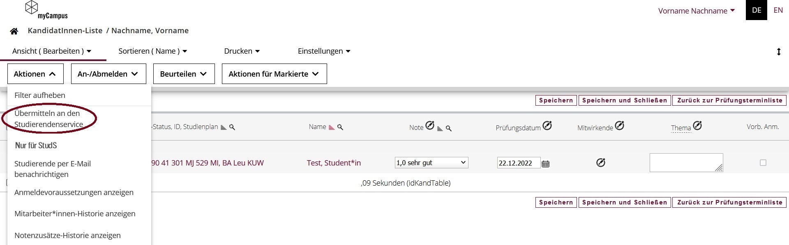Click the Prüfungsdatum column header text

518,128
